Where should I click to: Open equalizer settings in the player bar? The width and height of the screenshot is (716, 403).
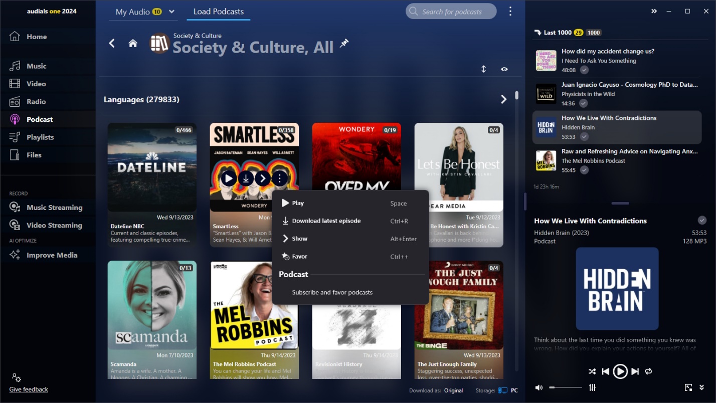point(592,387)
